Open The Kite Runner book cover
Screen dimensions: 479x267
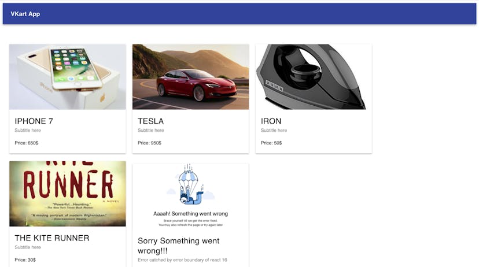pyautogui.click(x=68, y=194)
